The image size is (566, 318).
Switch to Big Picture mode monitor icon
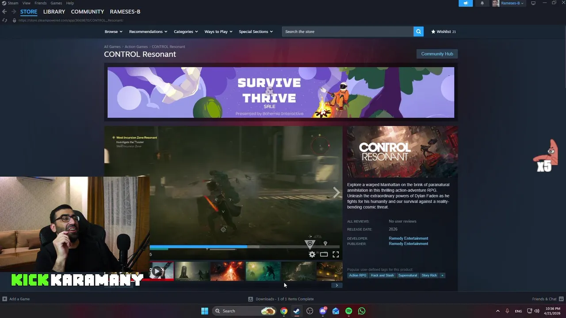533,3
